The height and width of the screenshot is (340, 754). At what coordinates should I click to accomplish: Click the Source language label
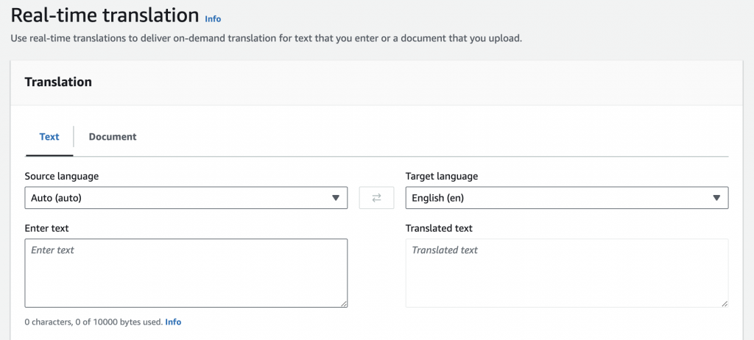pos(62,177)
